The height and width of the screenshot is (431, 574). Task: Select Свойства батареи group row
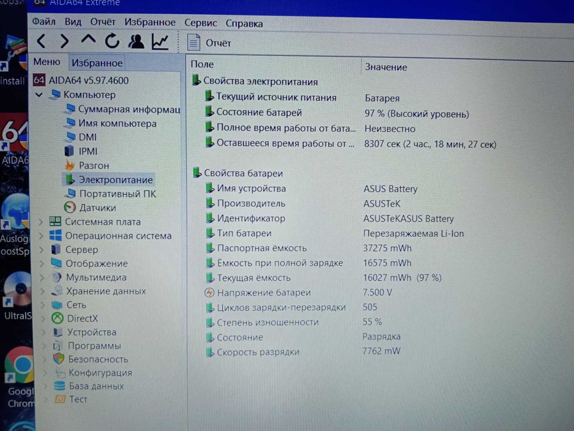(238, 173)
